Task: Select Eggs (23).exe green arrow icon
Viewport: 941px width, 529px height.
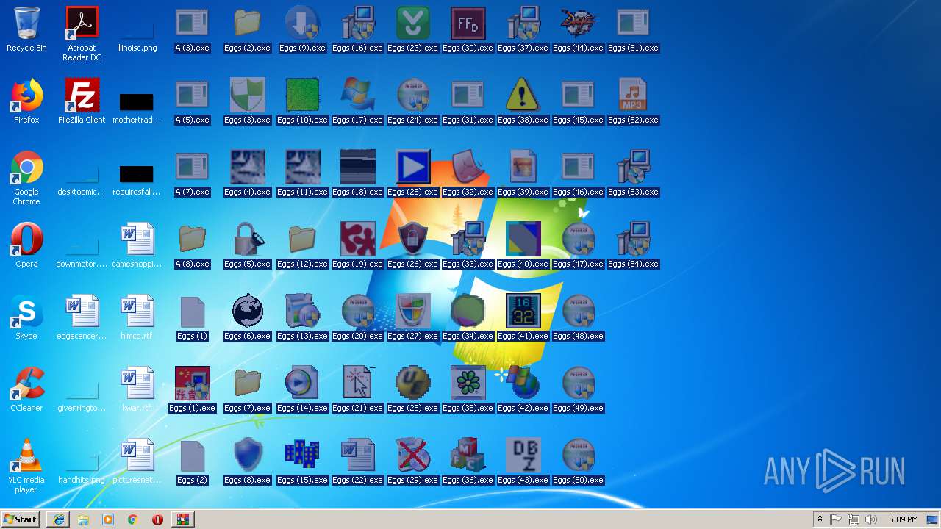Action: click(x=412, y=24)
